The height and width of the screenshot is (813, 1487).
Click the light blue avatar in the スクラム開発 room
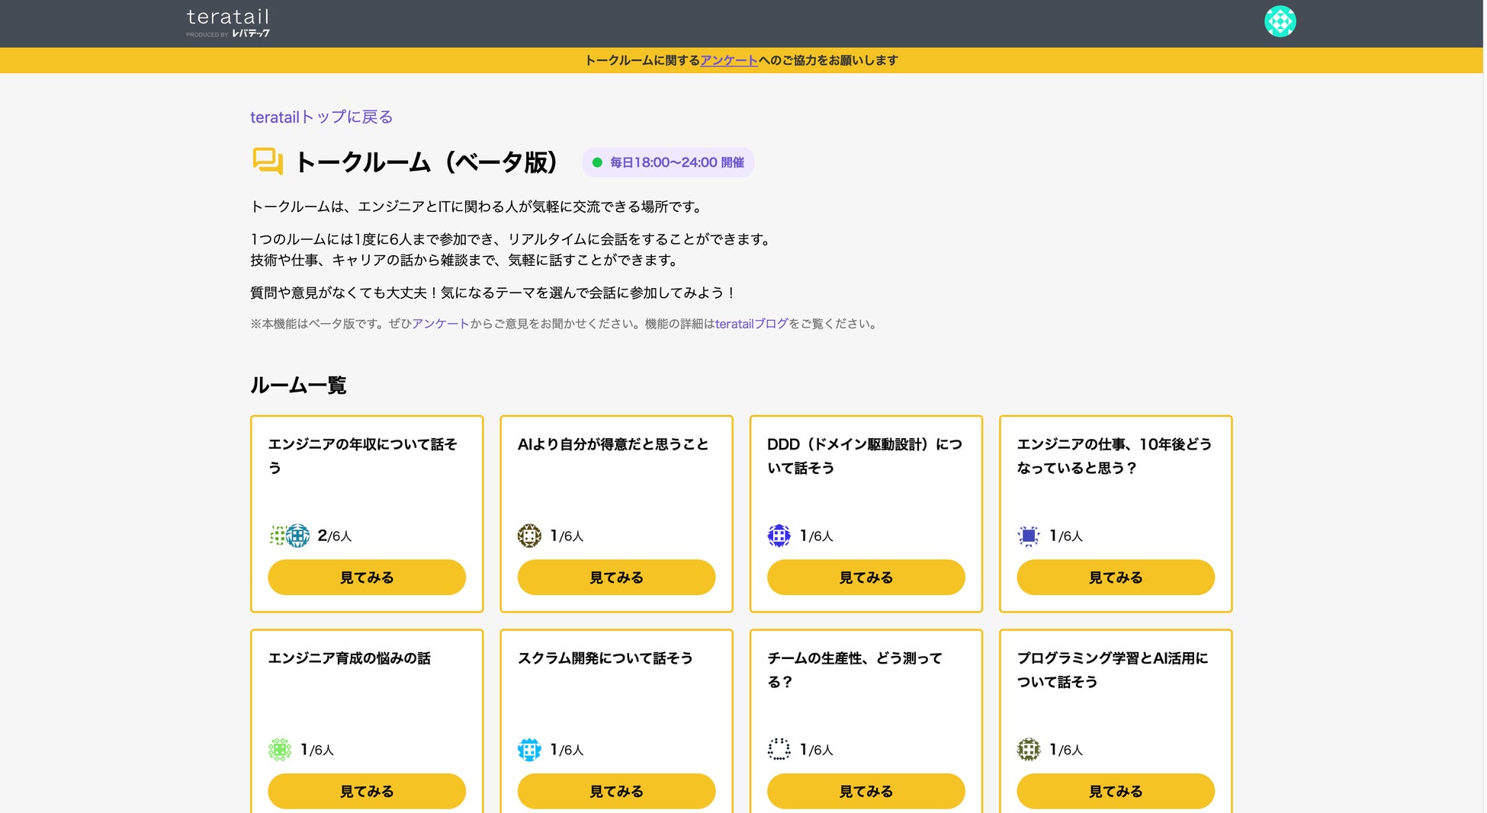click(x=529, y=750)
